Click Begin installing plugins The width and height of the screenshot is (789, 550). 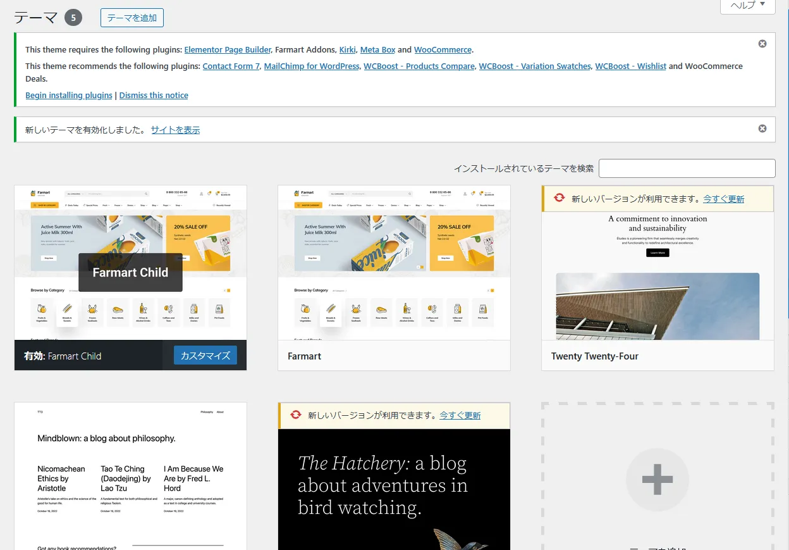pos(69,95)
